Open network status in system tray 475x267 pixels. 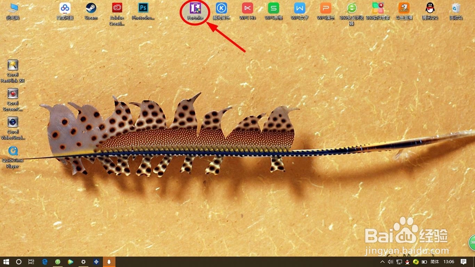(x=399, y=262)
